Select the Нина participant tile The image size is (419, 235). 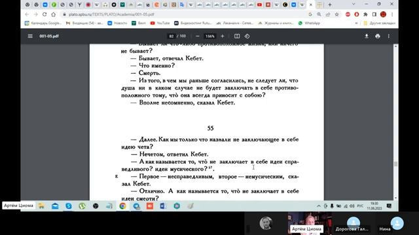coord(397,223)
